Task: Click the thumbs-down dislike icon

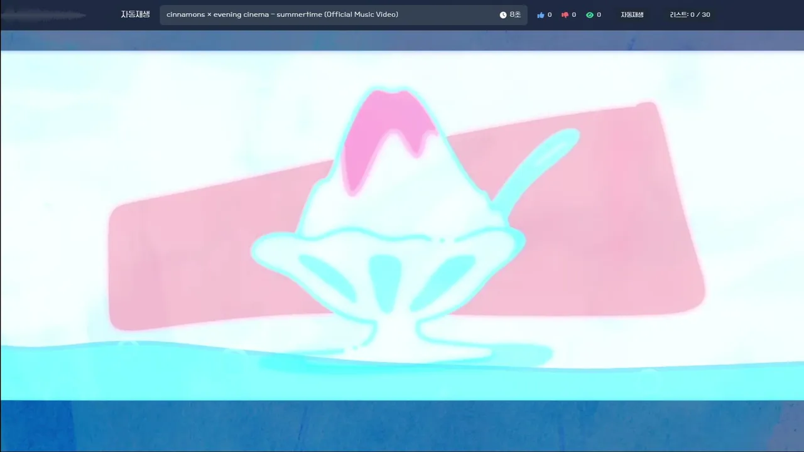Action: pos(565,15)
